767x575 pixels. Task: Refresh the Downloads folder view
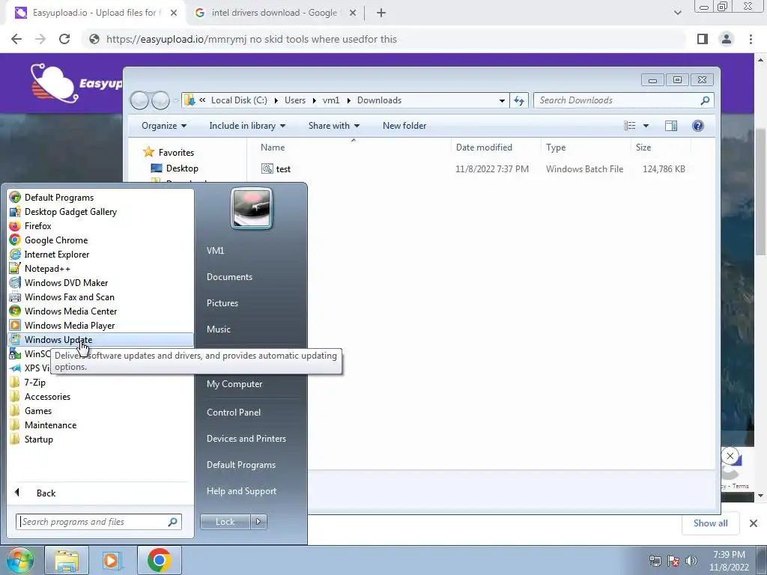coord(519,100)
